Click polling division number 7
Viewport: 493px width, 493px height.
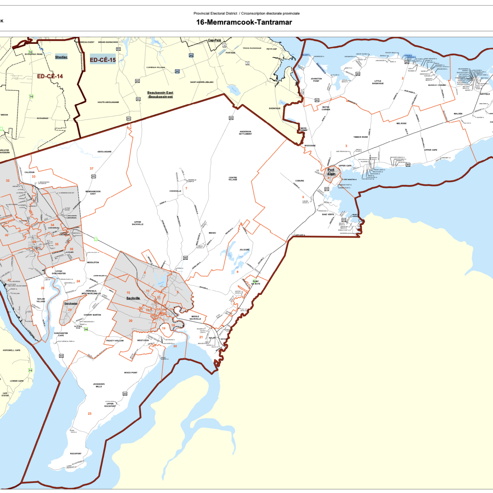coord(186,188)
